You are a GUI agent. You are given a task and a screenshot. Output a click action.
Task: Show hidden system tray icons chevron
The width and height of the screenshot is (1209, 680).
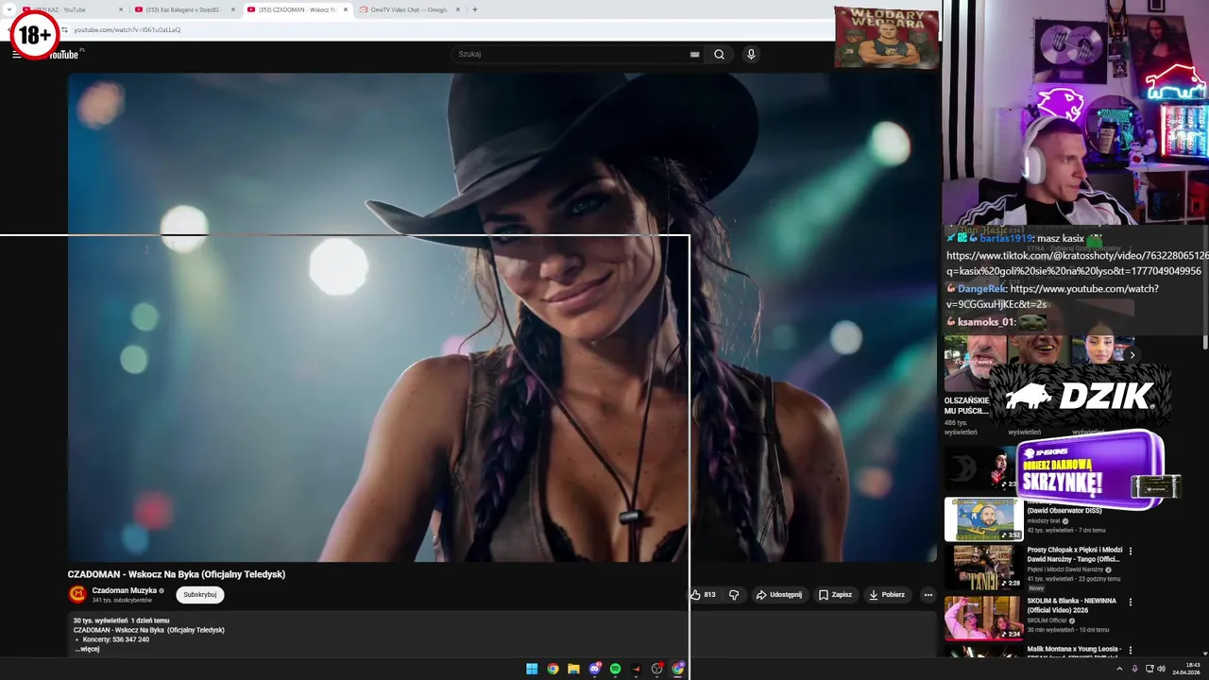coord(1119,669)
